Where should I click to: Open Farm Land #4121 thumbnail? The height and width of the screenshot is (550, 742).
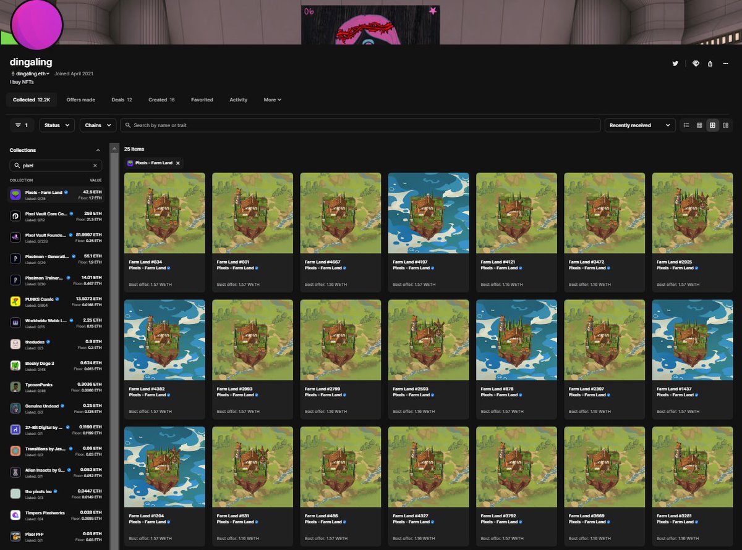point(516,213)
